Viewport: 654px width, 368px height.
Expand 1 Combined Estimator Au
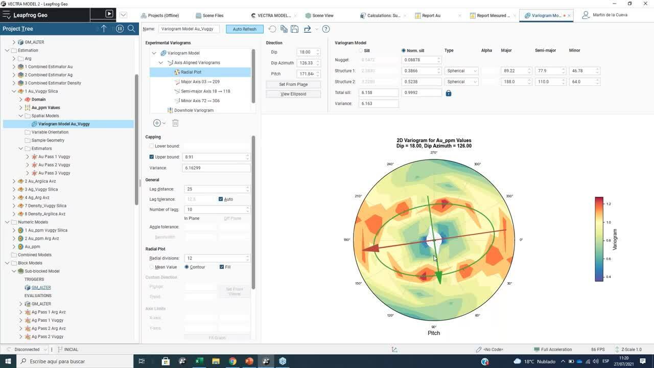[14, 67]
